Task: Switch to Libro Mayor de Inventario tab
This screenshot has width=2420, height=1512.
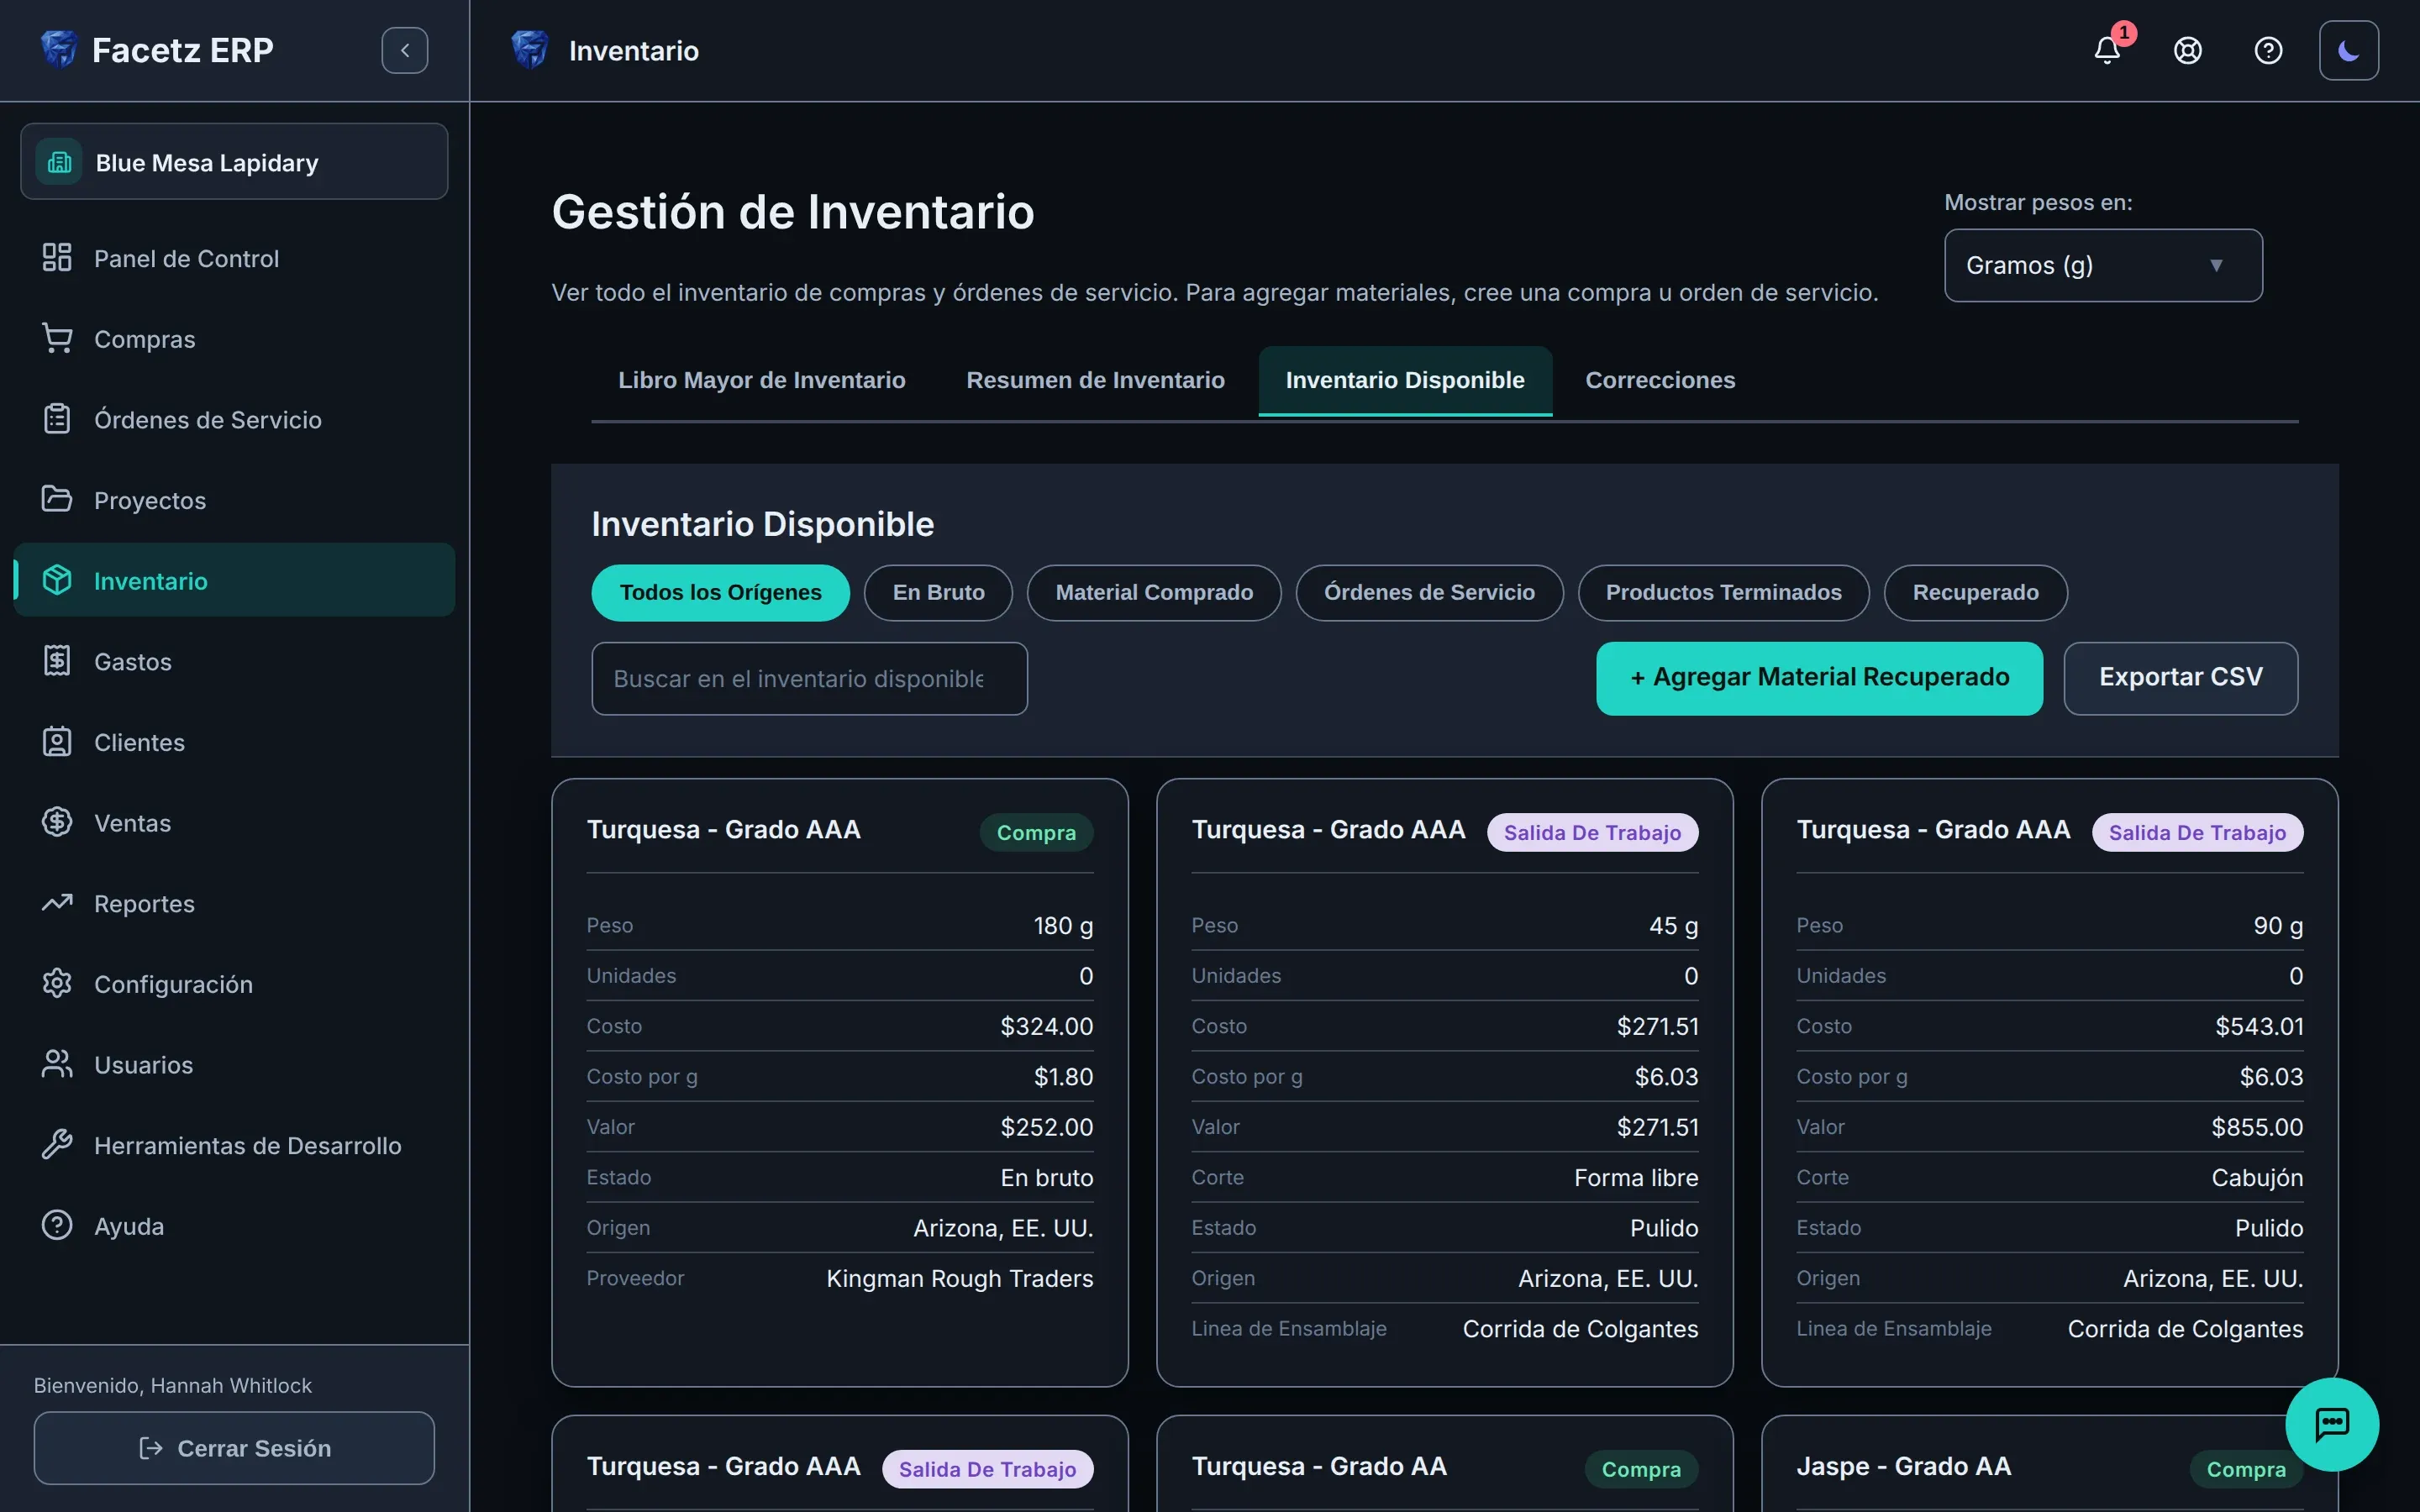Action: tap(761, 380)
